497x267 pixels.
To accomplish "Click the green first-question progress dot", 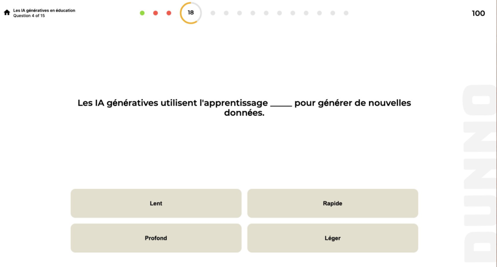I will pos(142,13).
